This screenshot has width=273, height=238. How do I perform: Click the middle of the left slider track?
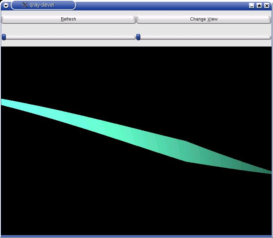tap(69, 37)
